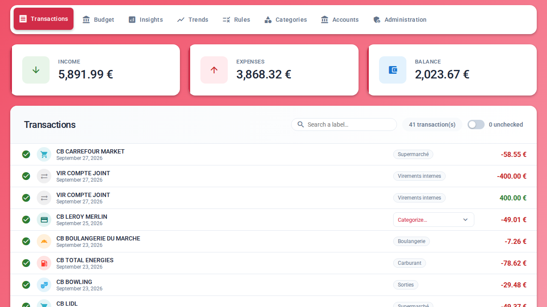Click the fuel pump icon for CB TOTAL ENERGIES
The image size is (547, 307).
(44, 263)
